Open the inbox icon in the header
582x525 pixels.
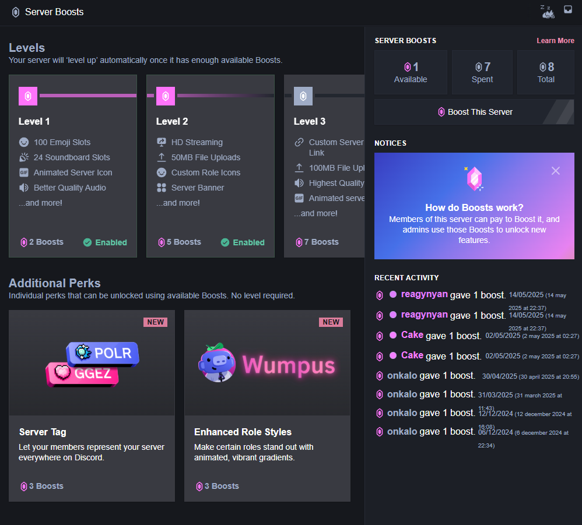pyautogui.click(x=568, y=9)
